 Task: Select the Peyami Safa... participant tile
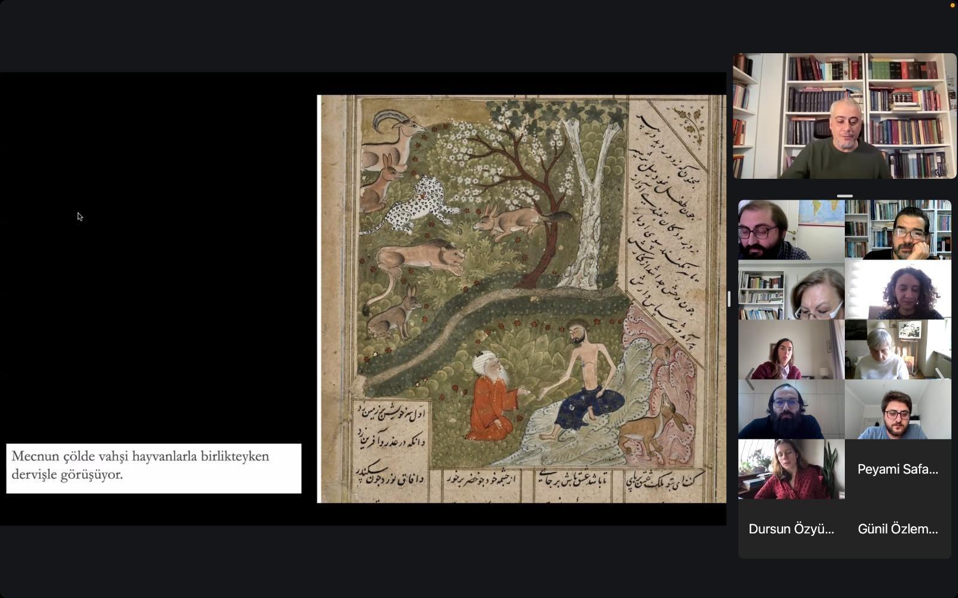click(898, 469)
